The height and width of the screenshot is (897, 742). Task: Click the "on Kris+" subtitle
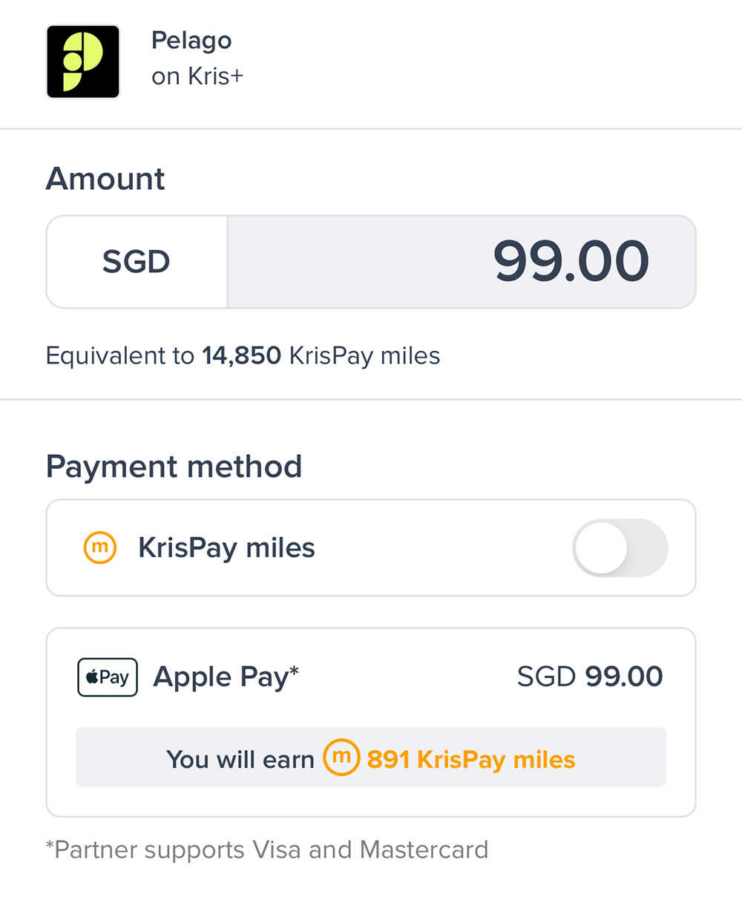click(x=197, y=76)
